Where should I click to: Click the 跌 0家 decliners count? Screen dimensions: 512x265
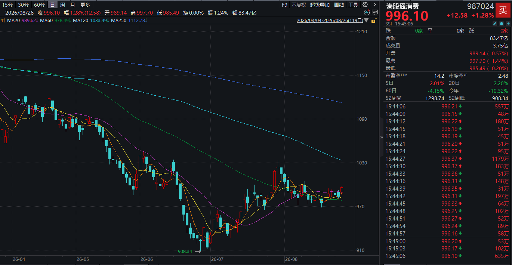coord(419,31)
